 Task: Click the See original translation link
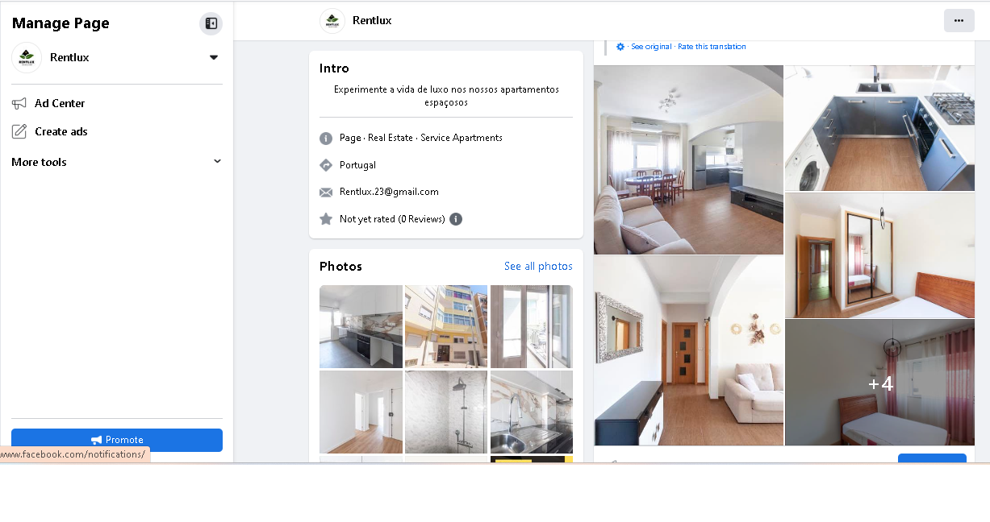[x=651, y=47]
